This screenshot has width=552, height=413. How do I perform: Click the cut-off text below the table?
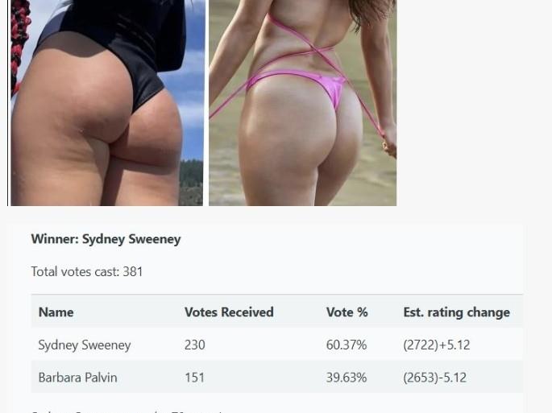(x=127, y=411)
